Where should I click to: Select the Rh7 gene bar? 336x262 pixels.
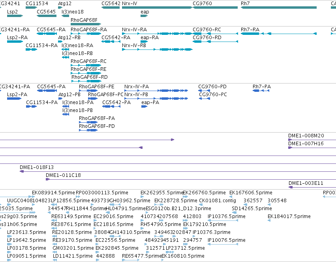click(x=279, y=8)
